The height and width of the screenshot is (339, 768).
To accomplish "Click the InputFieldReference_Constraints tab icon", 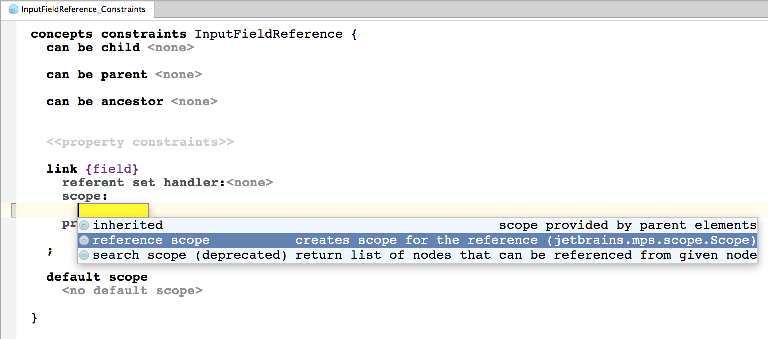I will pos(13,9).
